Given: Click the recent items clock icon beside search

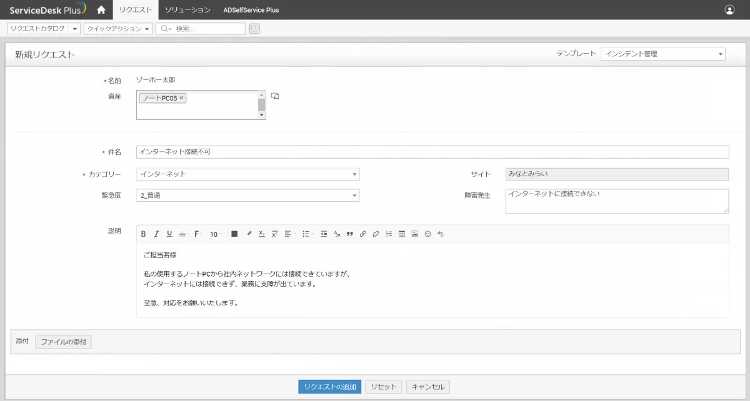Looking at the screenshot, I should click(x=254, y=29).
